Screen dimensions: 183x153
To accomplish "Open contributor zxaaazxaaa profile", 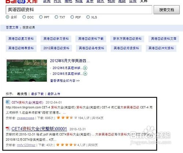I will click(x=26, y=118).
